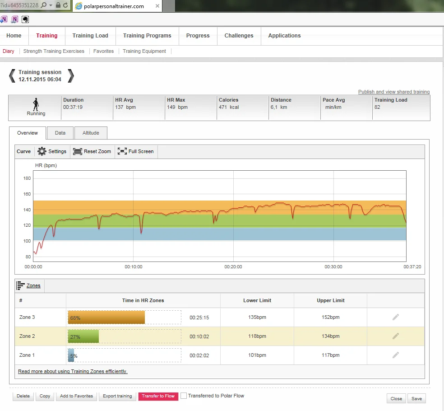
Task: Go to next training session arrow
Action: (x=70, y=76)
